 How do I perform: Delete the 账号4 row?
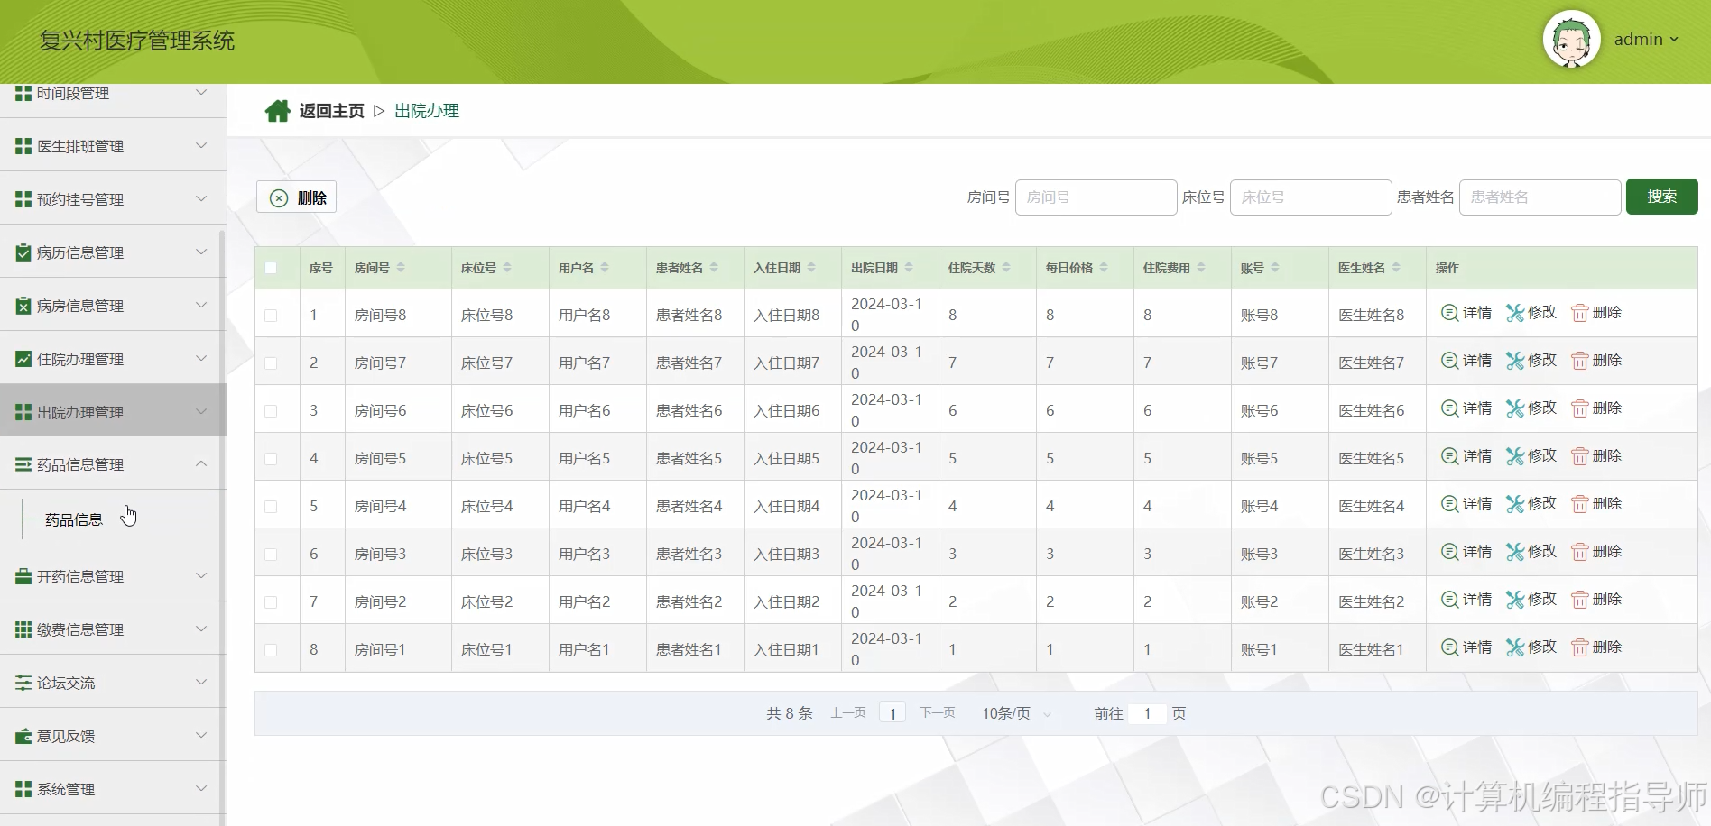click(x=1596, y=504)
